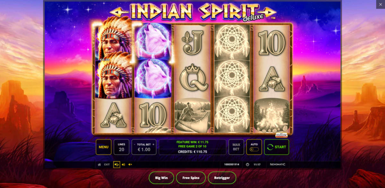Click the Lines 20 box

122,147
